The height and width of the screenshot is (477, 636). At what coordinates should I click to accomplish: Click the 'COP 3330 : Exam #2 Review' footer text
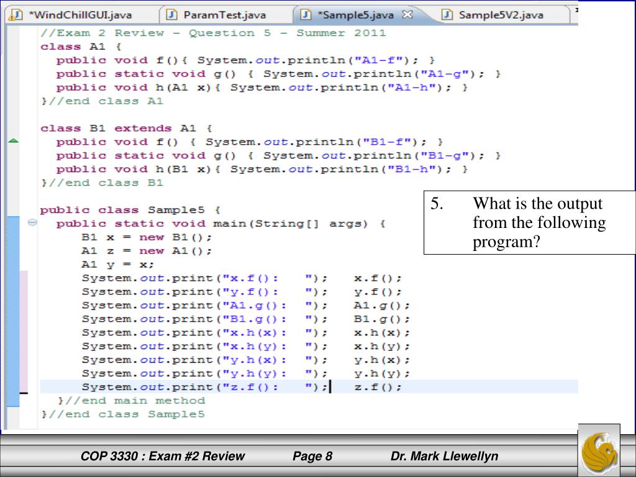click(163, 457)
